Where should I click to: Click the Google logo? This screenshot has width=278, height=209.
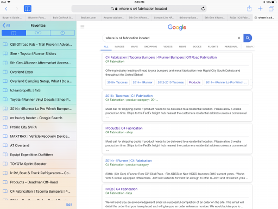pos(177,27)
